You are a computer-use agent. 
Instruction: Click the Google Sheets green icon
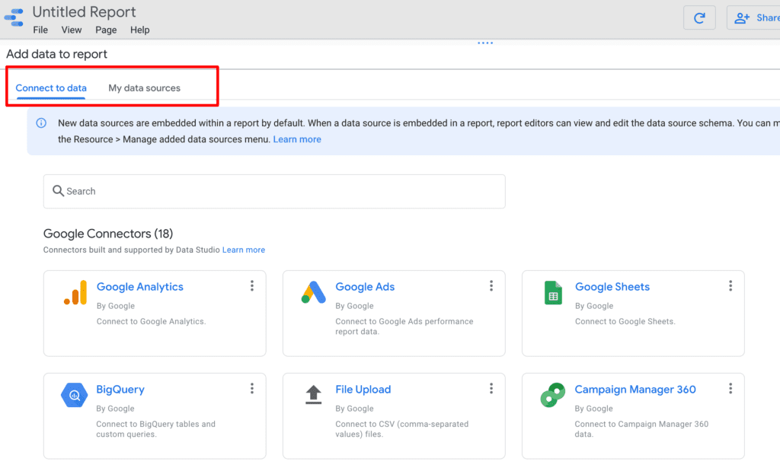[553, 292]
